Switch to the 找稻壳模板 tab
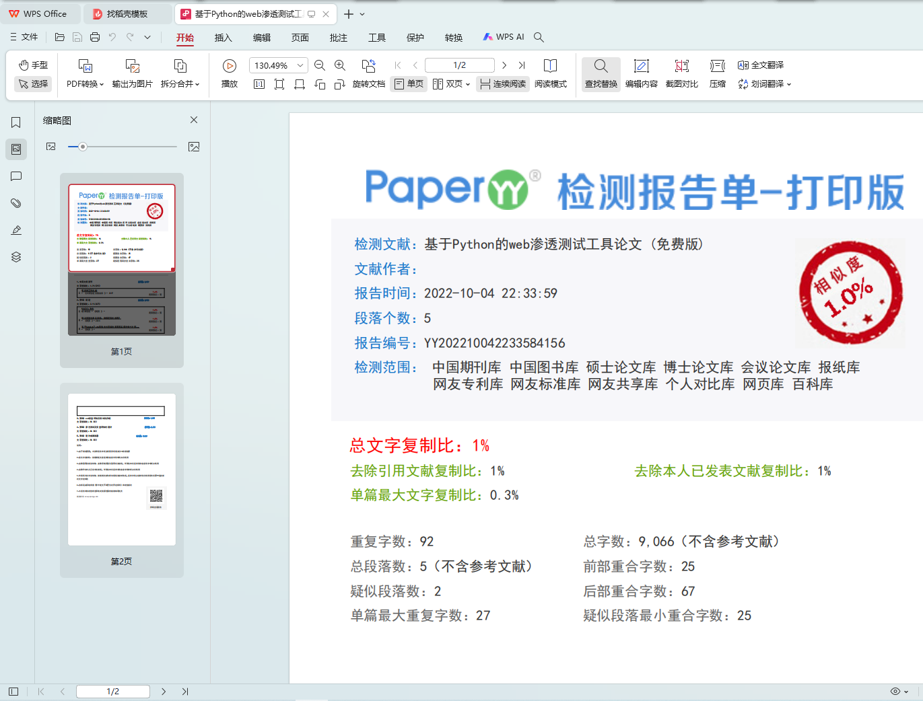 point(127,13)
